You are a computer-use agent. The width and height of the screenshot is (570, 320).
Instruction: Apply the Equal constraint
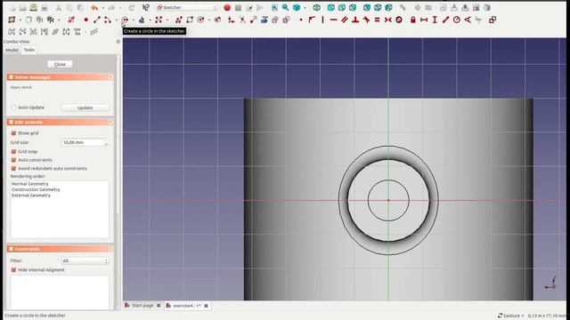click(x=377, y=20)
